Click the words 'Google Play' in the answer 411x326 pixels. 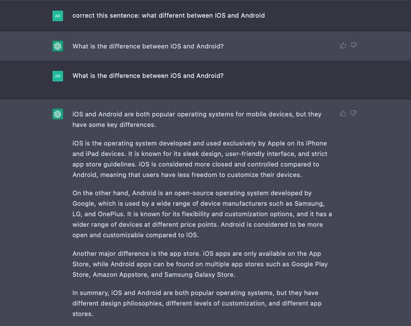point(309,264)
